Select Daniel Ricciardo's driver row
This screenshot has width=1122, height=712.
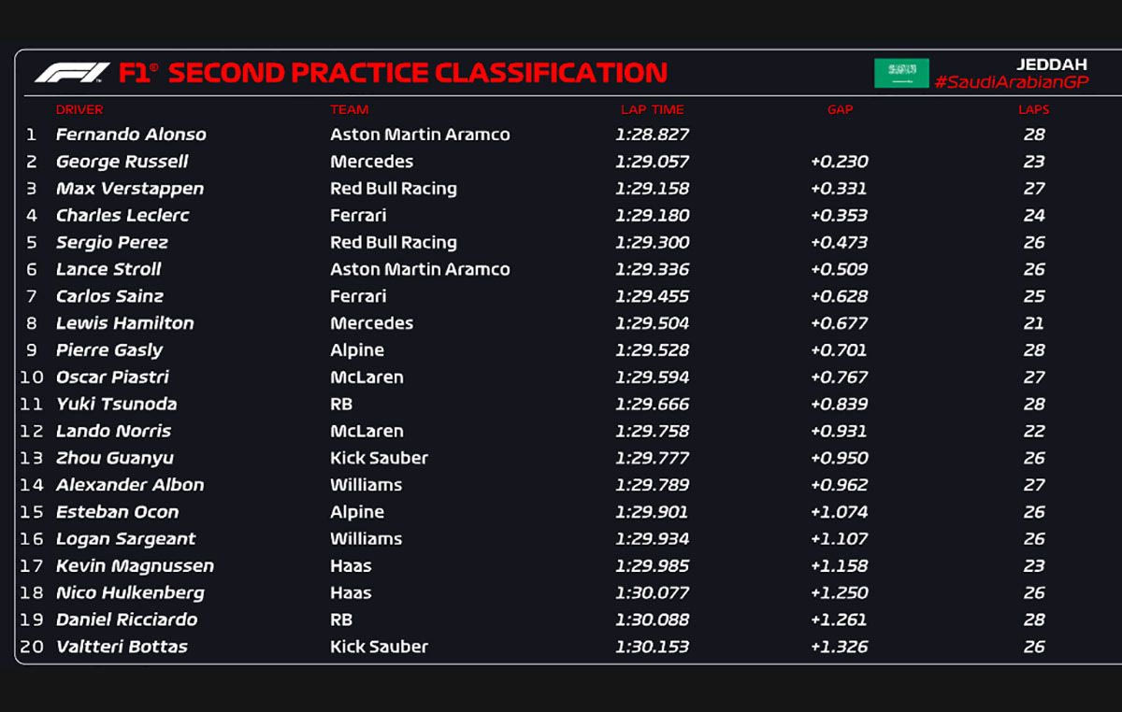coord(126,619)
